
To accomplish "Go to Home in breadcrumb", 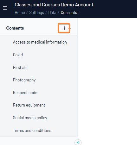I will coord(20,12).
